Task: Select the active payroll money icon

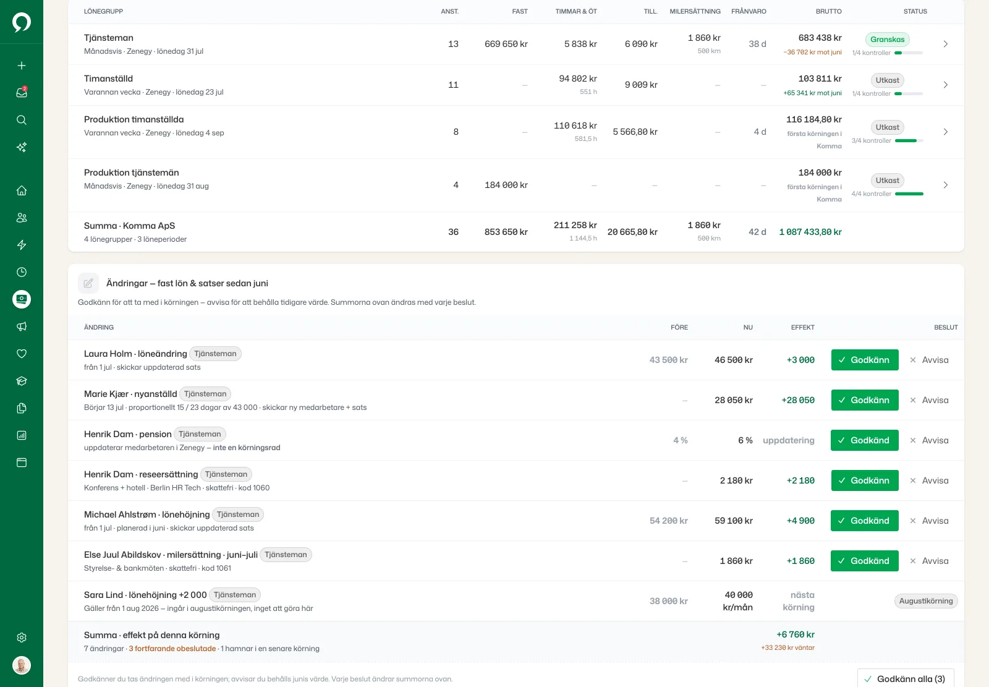Action: coord(22,299)
